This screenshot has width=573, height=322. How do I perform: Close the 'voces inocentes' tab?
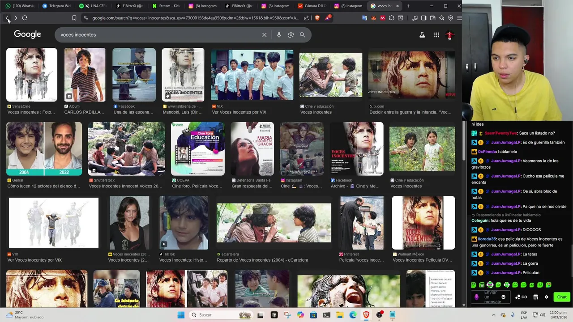pos(398,6)
